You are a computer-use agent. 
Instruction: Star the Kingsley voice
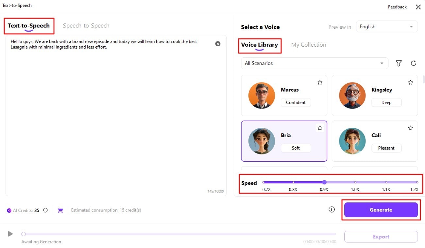[x=411, y=82]
